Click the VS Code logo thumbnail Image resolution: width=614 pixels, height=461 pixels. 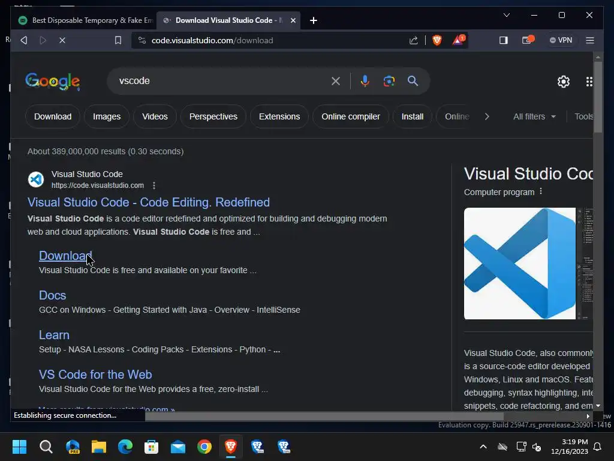coord(520,264)
